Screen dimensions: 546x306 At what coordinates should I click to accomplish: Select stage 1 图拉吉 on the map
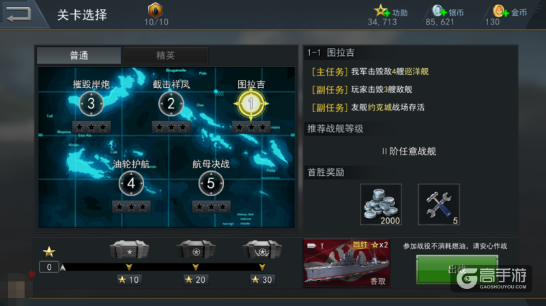click(x=250, y=104)
